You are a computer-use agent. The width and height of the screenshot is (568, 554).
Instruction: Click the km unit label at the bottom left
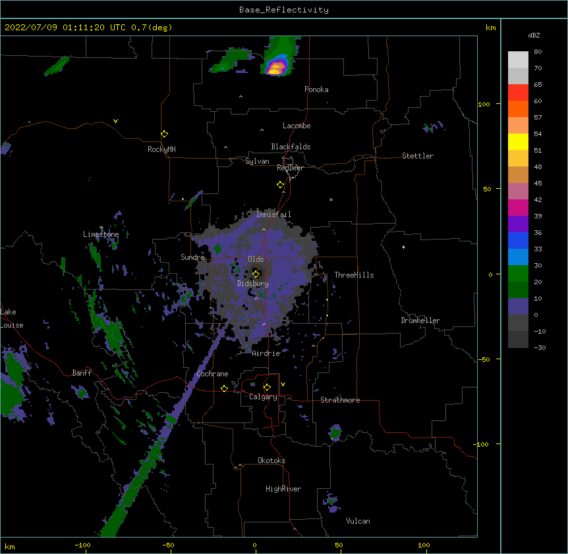10,546
